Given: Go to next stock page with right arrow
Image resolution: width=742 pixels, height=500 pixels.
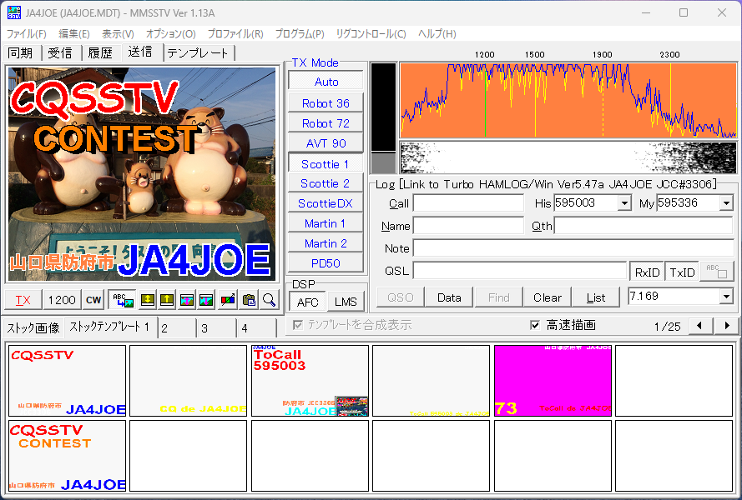Looking at the screenshot, I should 727,326.
